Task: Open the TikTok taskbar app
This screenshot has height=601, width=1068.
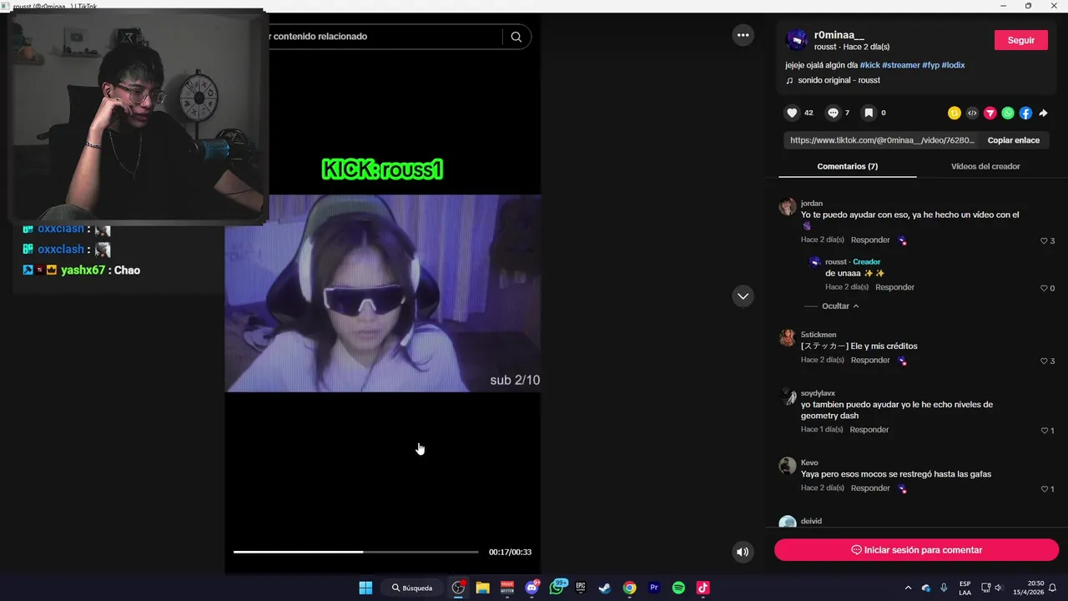Action: point(703,588)
